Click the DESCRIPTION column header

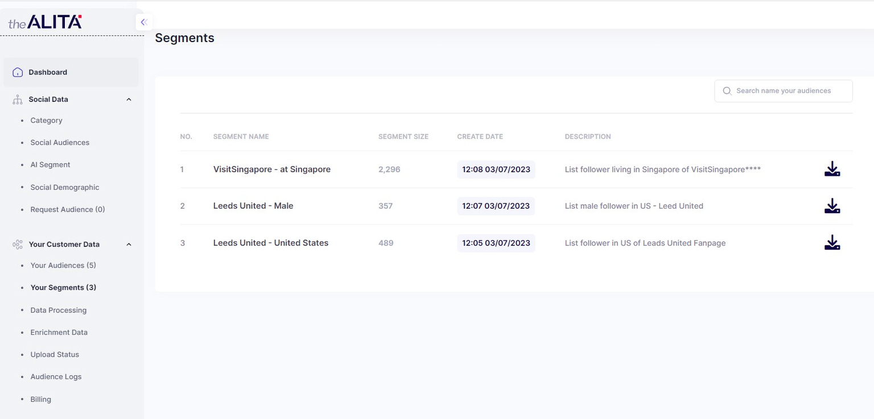click(588, 136)
